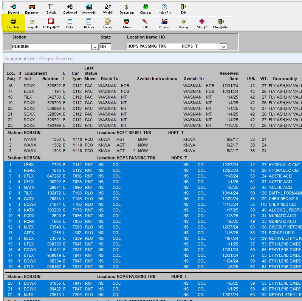Select row LEHX 7793
Screen dimensions: 302x301
pos(153,165)
